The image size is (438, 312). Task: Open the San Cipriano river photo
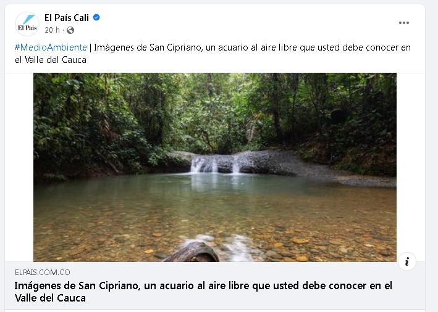click(215, 167)
